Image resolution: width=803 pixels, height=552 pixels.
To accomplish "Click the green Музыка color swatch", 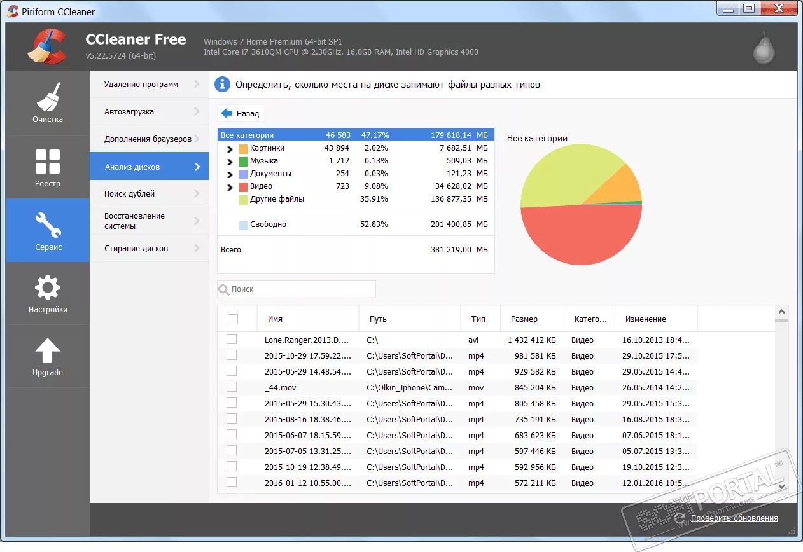I will click(x=243, y=162).
